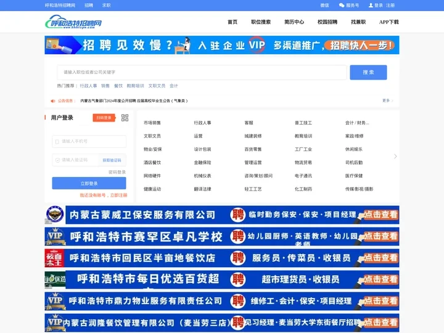Click 立即登录 button
444x333 pixels.
[x=89, y=183]
